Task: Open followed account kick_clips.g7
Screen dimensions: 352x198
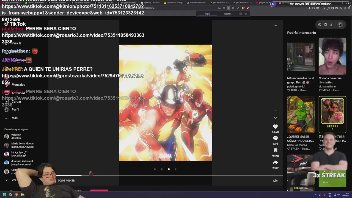Action: click(x=15, y=154)
